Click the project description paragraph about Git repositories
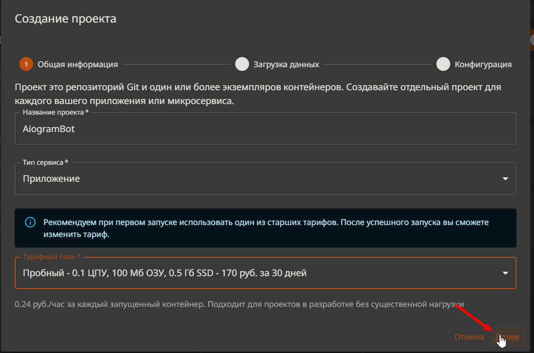The image size is (534, 353). [266, 93]
